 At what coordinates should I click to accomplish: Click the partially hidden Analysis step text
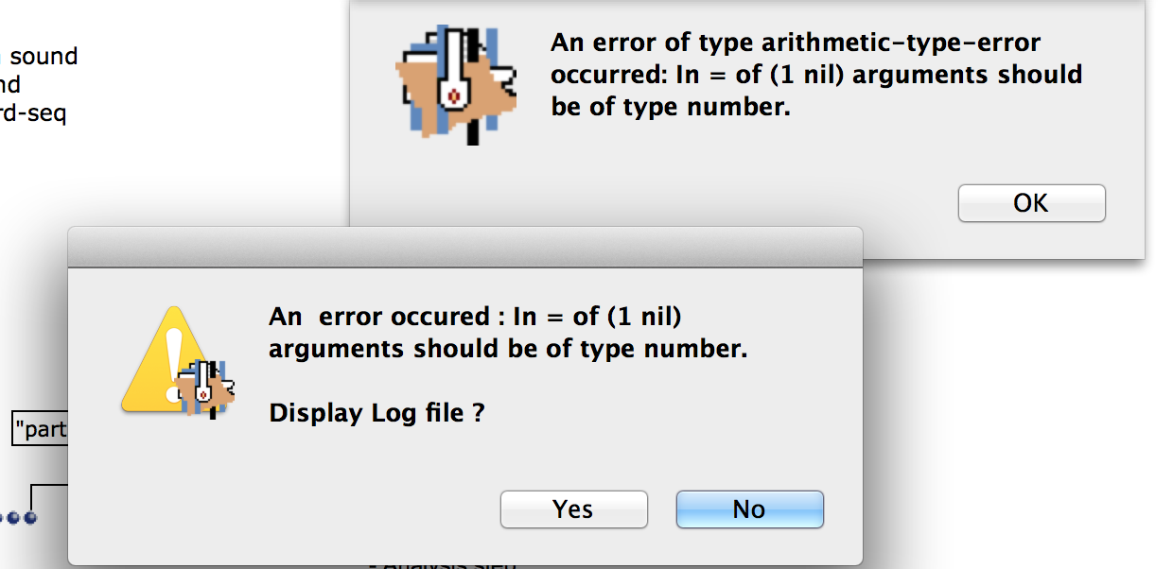click(x=445, y=564)
